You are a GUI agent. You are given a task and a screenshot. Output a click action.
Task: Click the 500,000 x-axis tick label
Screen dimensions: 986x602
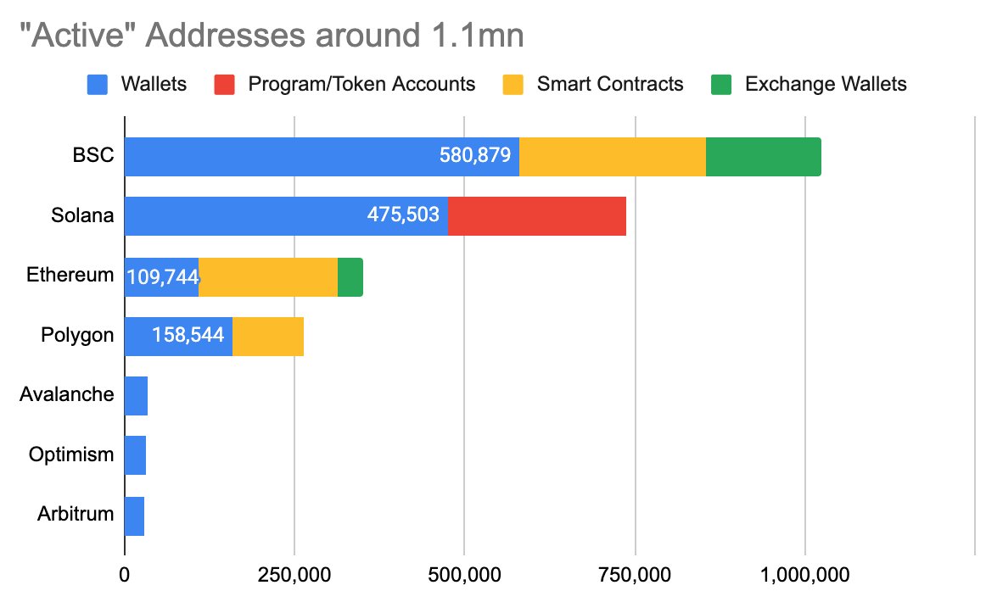tap(465, 574)
